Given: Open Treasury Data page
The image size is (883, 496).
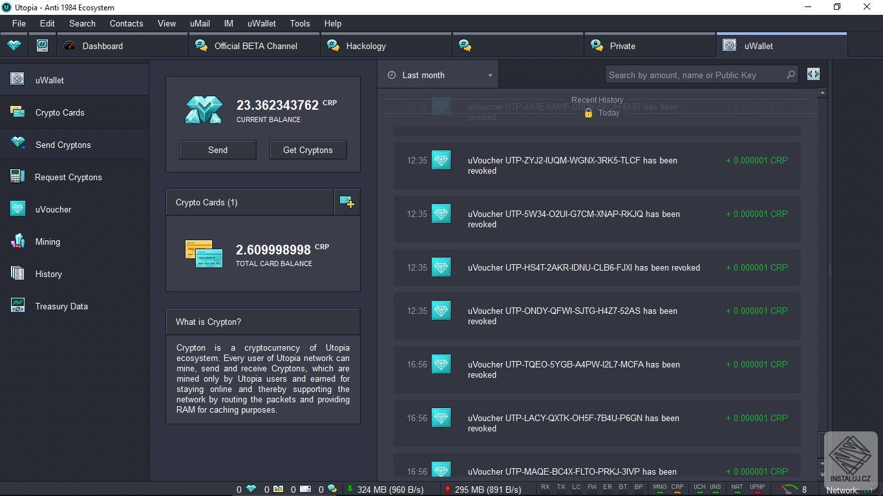Looking at the screenshot, I should pos(74,306).
